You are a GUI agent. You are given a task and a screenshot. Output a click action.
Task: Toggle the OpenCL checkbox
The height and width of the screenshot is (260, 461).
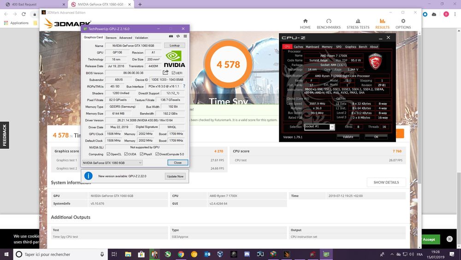108,154
